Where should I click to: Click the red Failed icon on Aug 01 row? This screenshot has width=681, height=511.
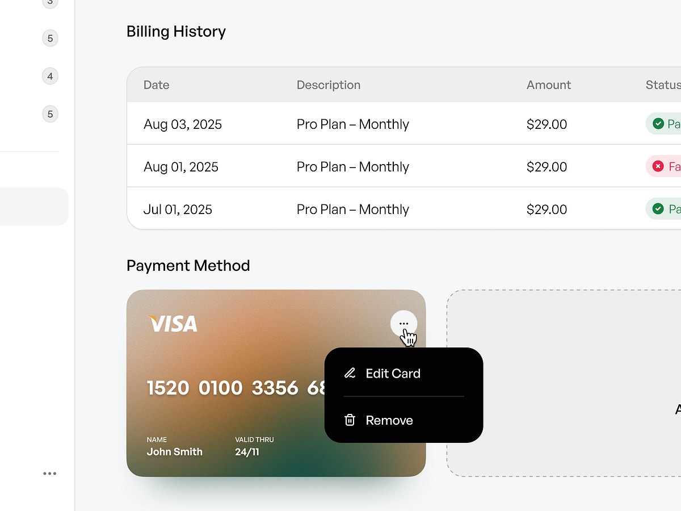(x=658, y=166)
